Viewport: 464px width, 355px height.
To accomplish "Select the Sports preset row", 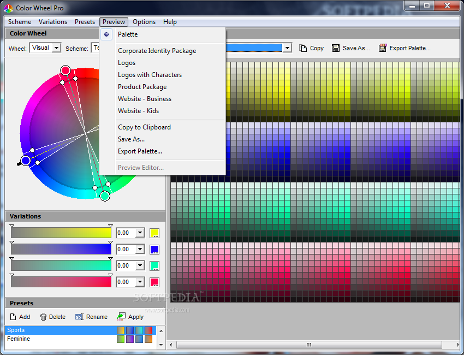I will pyautogui.click(x=80, y=330).
